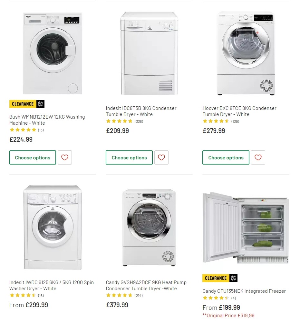The width and height of the screenshot is (300, 322).
Task: Open Candy CFU135NEK Integrated Freezer listing
Action: [x=244, y=291]
